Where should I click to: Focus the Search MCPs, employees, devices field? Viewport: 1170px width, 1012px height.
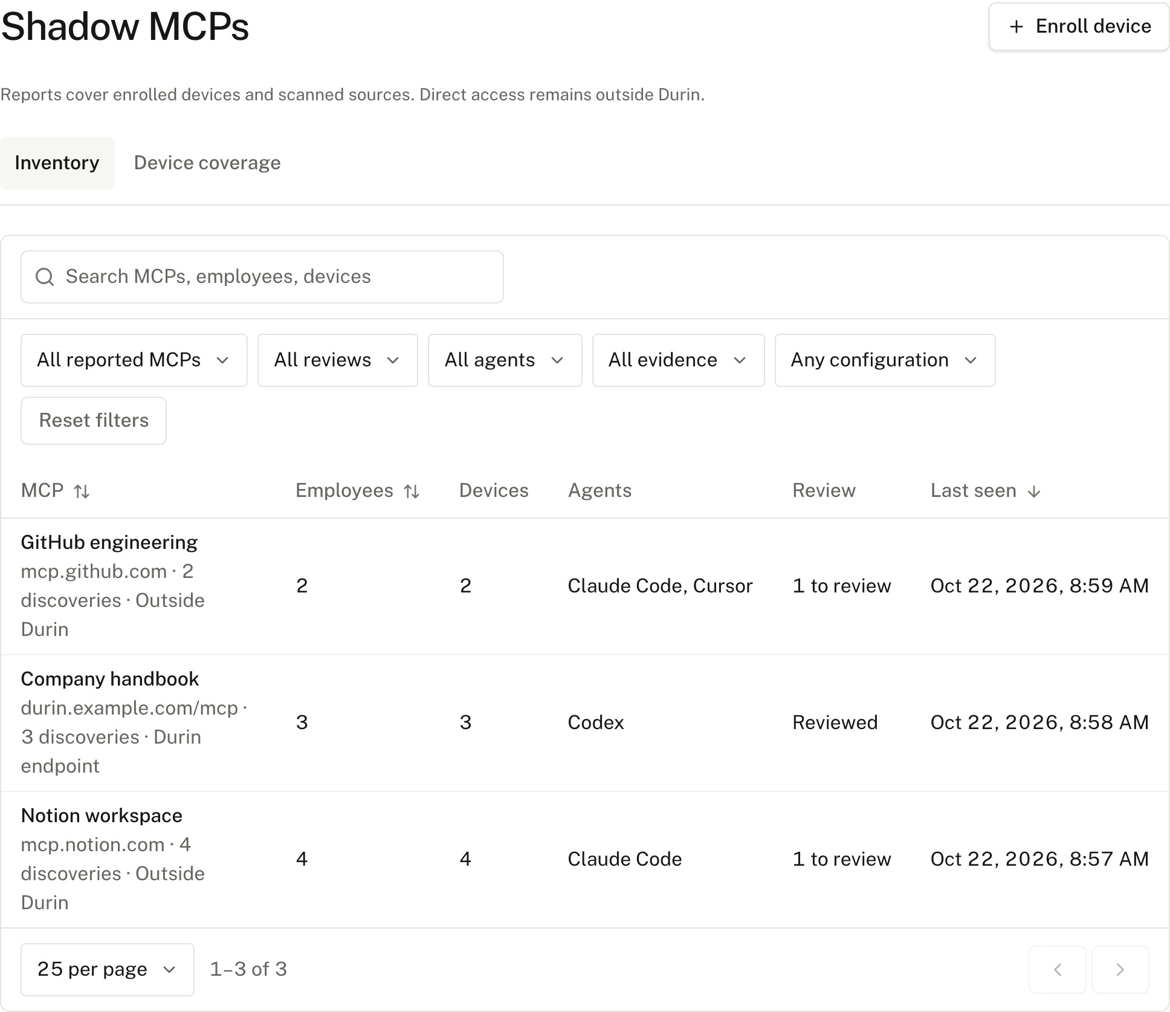pos(262,277)
